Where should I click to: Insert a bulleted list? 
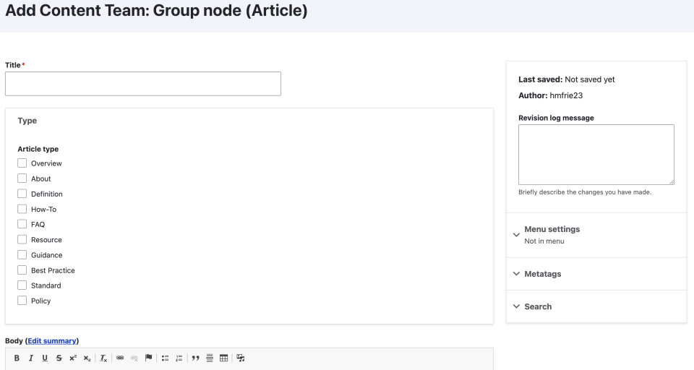(x=165, y=358)
